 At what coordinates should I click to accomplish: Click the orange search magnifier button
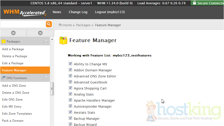tap(49, 24)
